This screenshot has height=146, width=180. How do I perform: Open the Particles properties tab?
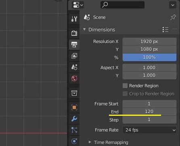coord(74,130)
